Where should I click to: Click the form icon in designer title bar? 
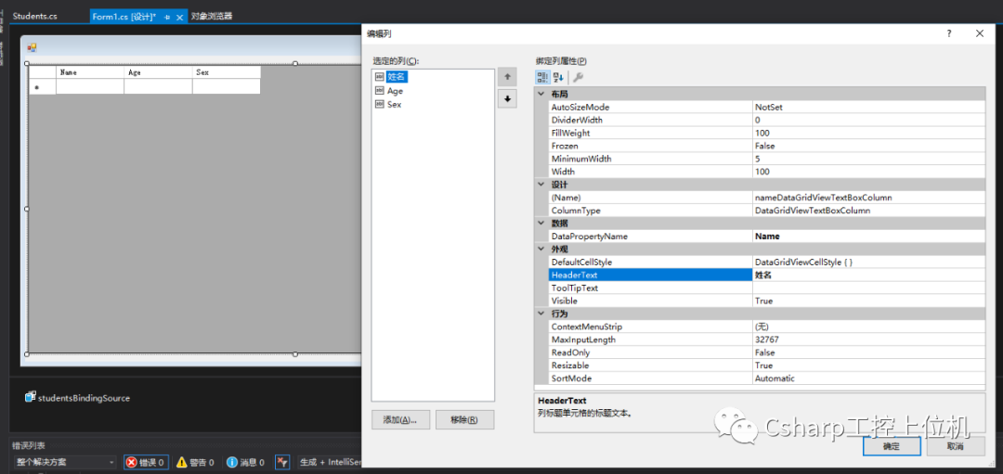pyautogui.click(x=32, y=47)
